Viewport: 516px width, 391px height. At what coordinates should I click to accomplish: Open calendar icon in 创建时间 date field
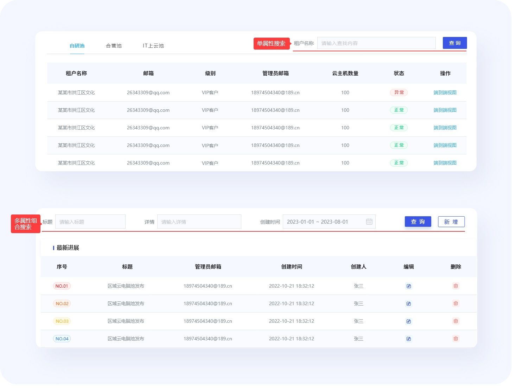click(x=369, y=222)
